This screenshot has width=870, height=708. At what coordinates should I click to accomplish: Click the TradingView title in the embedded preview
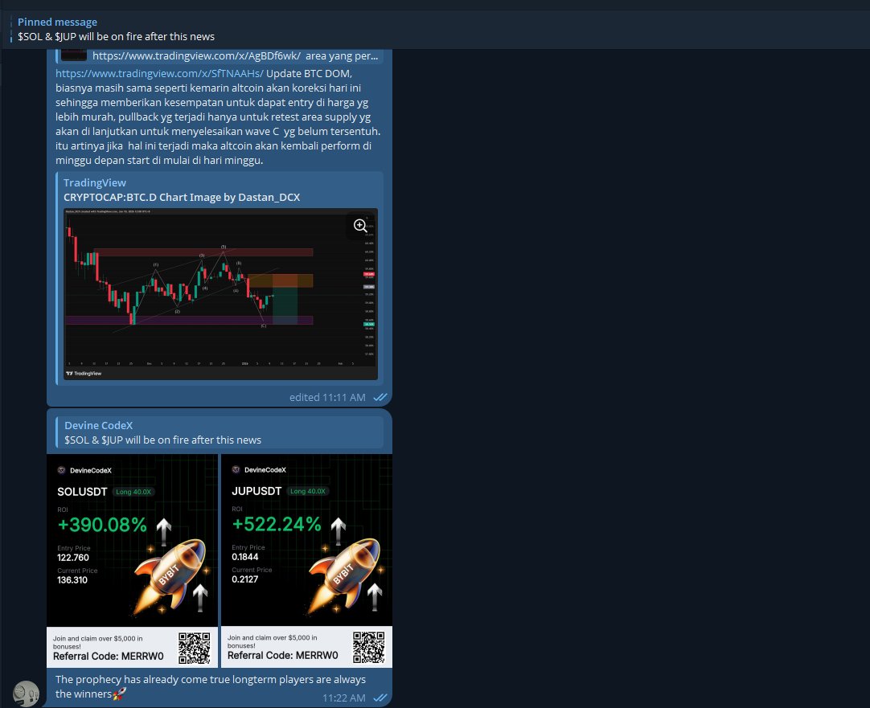(94, 182)
